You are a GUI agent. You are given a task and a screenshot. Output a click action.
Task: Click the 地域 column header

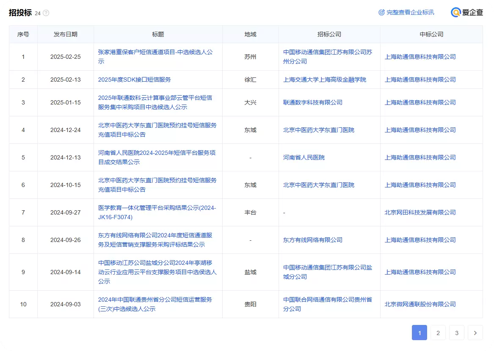[x=251, y=34]
